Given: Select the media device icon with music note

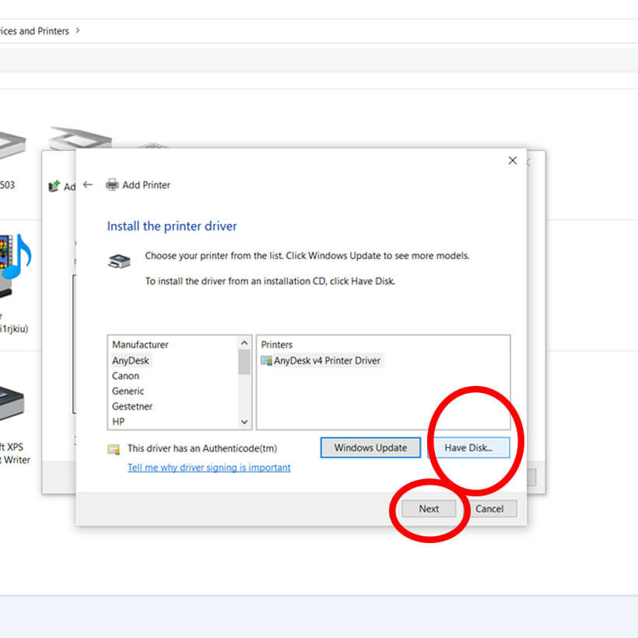Looking at the screenshot, I should 14,257.
